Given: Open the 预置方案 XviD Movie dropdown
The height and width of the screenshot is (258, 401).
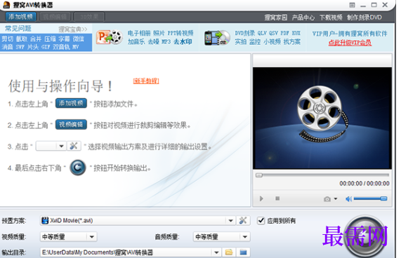Looking at the screenshot, I should point(138,220).
